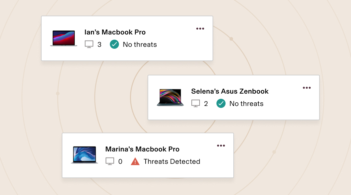
Task: Click the Threats Detected status text
Action: (x=172, y=162)
